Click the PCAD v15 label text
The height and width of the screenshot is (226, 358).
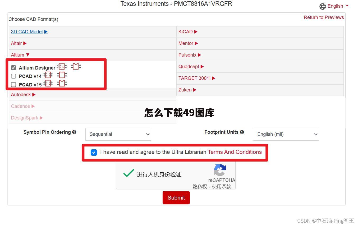pos(30,85)
